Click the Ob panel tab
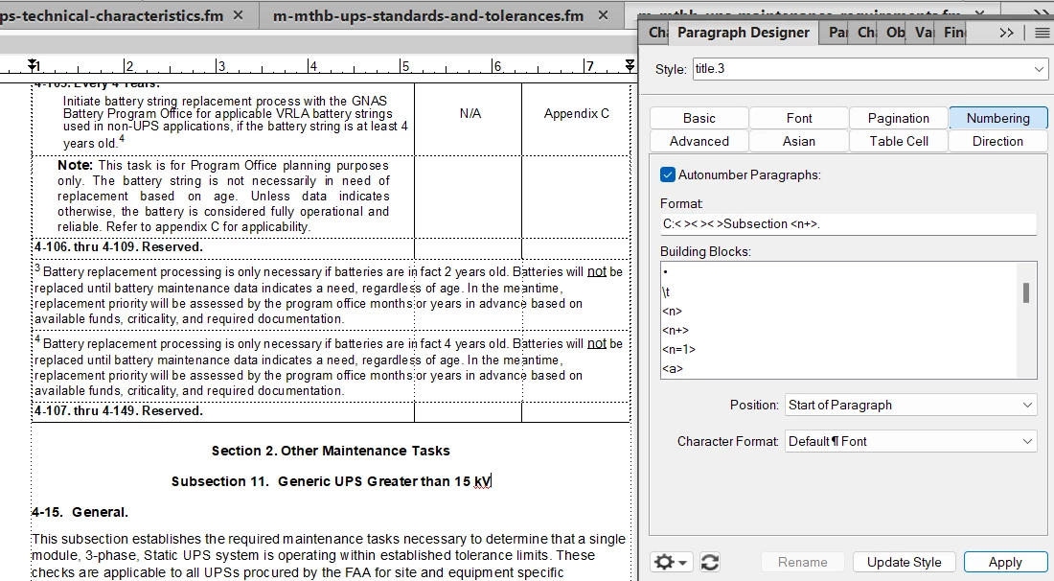1054x581 pixels. (x=895, y=33)
